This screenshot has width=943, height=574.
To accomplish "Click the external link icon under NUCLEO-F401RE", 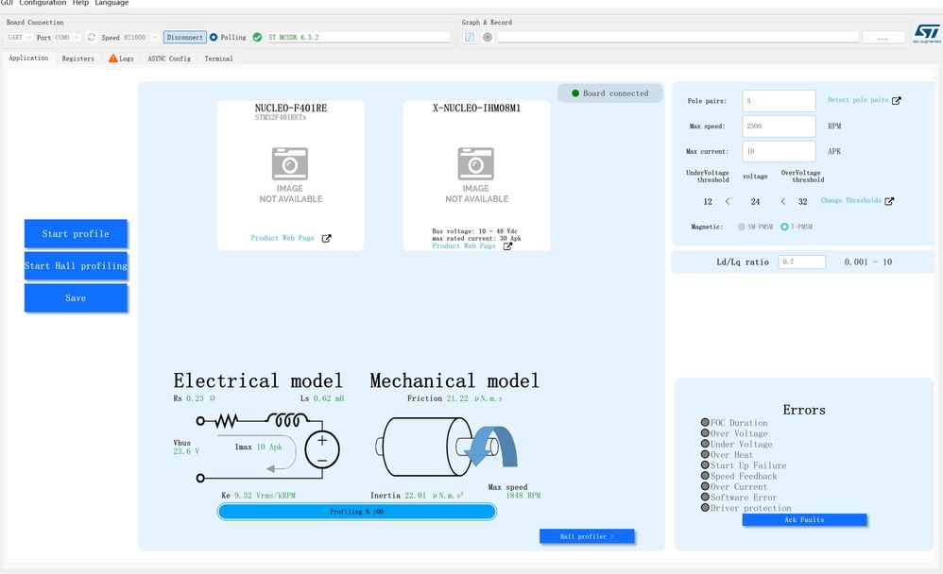I will point(327,239).
